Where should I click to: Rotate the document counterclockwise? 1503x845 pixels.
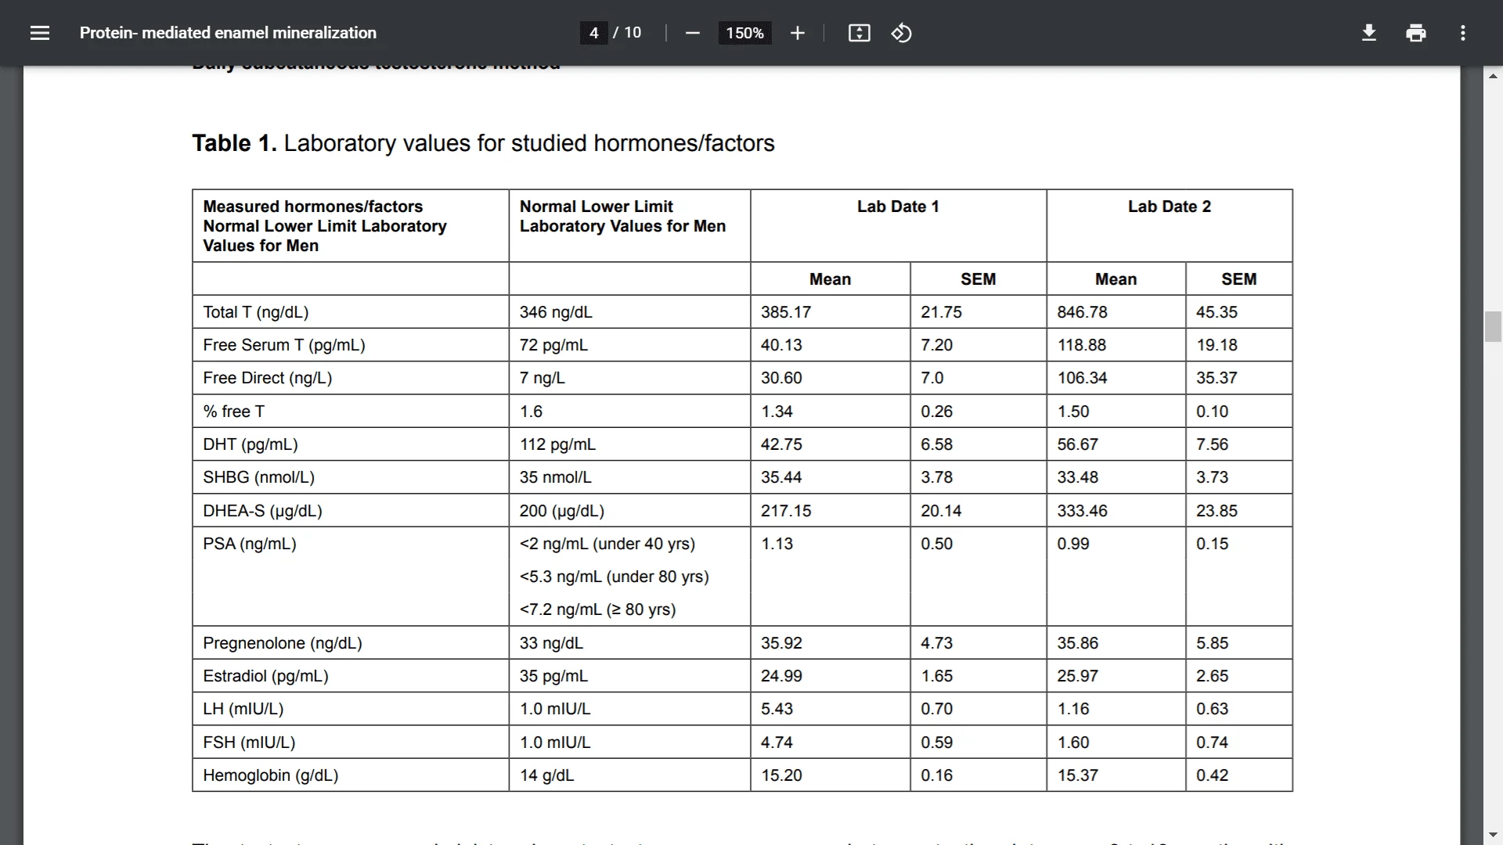(901, 33)
